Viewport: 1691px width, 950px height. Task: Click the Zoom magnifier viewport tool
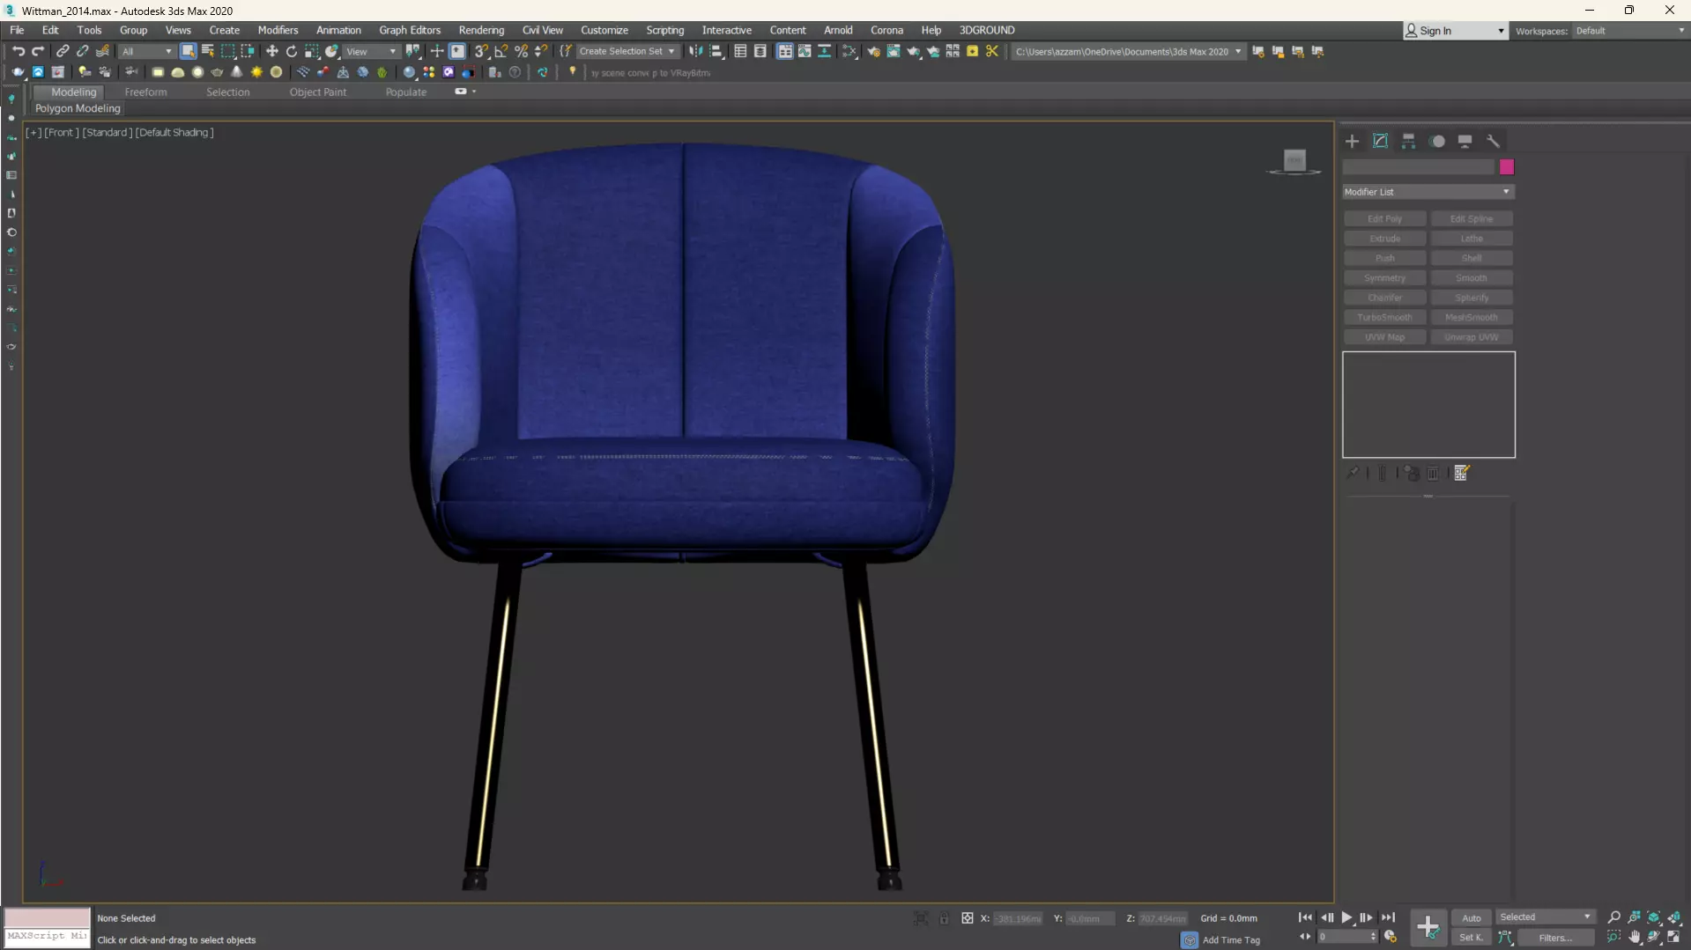[x=1614, y=917]
